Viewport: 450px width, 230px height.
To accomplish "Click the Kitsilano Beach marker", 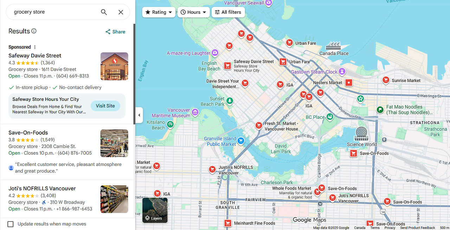I will tap(171, 124).
